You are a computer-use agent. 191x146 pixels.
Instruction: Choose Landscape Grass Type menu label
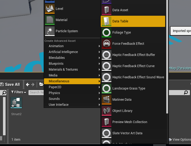click(x=129, y=88)
